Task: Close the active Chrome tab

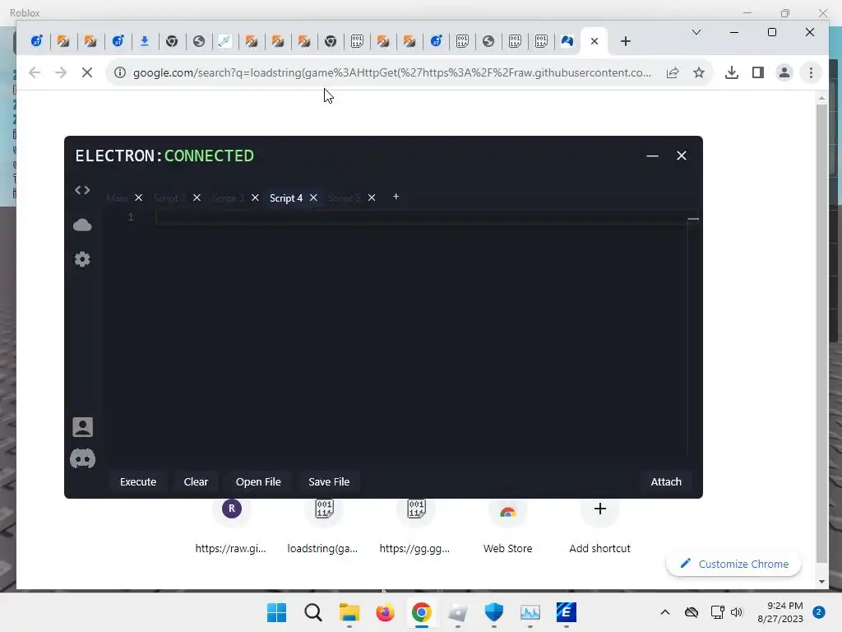Action: tap(594, 41)
